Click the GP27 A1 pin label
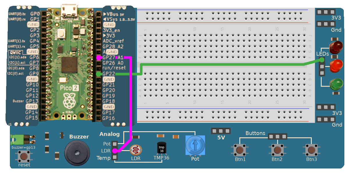Viewport: 349px width, 174px height. click(113, 57)
